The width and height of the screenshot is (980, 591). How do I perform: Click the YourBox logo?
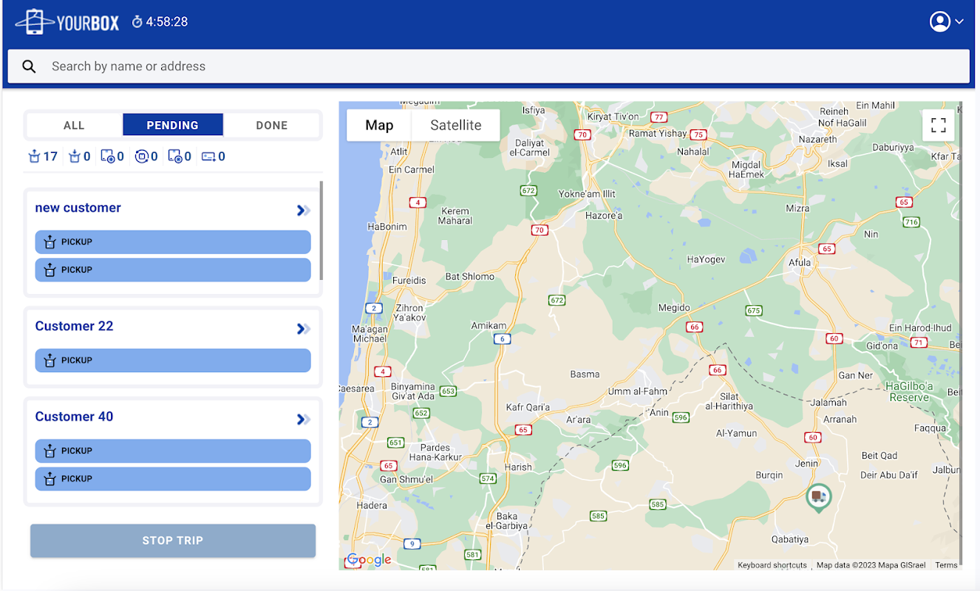pyautogui.click(x=67, y=22)
